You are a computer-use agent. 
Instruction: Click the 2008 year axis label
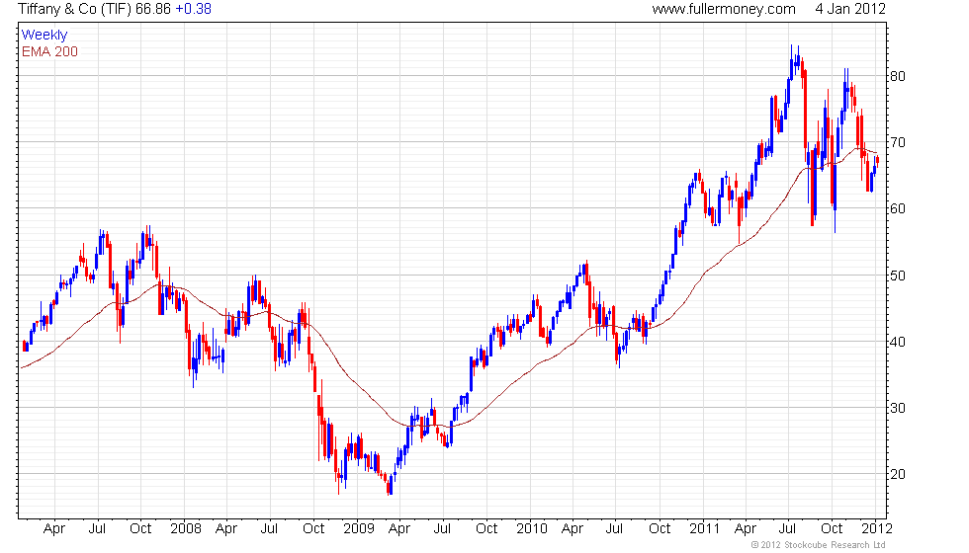click(186, 529)
